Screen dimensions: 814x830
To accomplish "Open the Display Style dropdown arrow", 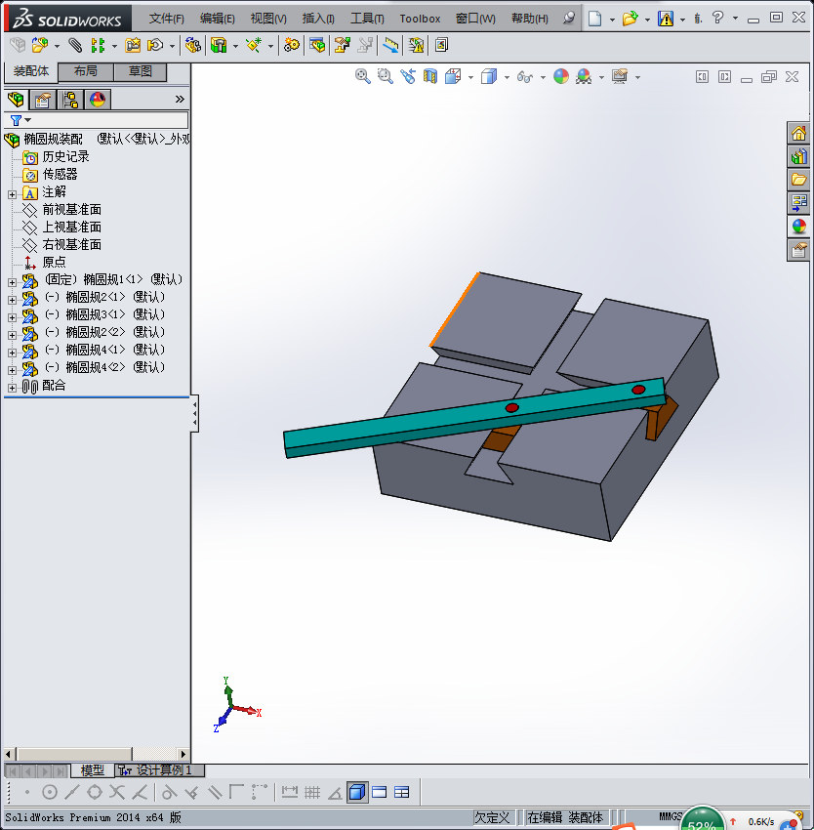I will (x=507, y=77).
